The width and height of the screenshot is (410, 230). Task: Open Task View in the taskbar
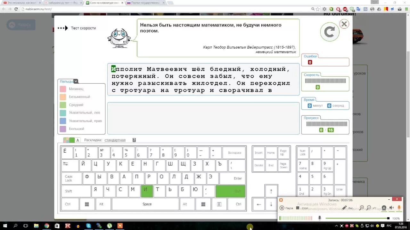click(x=26, y=226)
